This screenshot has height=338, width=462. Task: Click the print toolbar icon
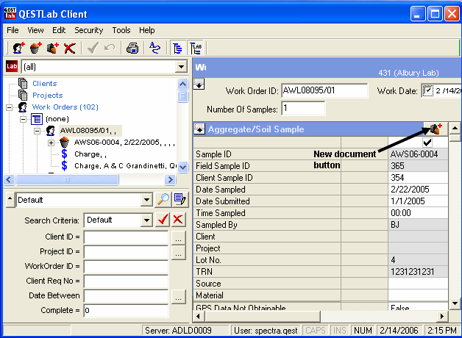132,48
